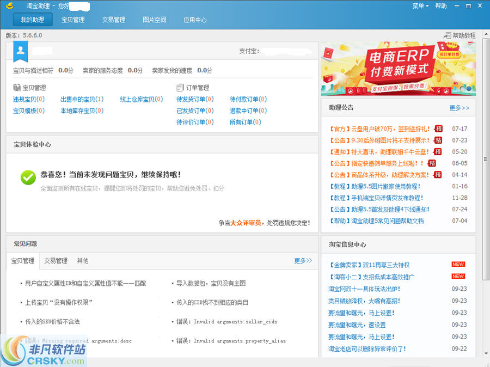490x367 pixels.
Task: Open the 菜单 dropdown in title bar
Action: (420, 6)
